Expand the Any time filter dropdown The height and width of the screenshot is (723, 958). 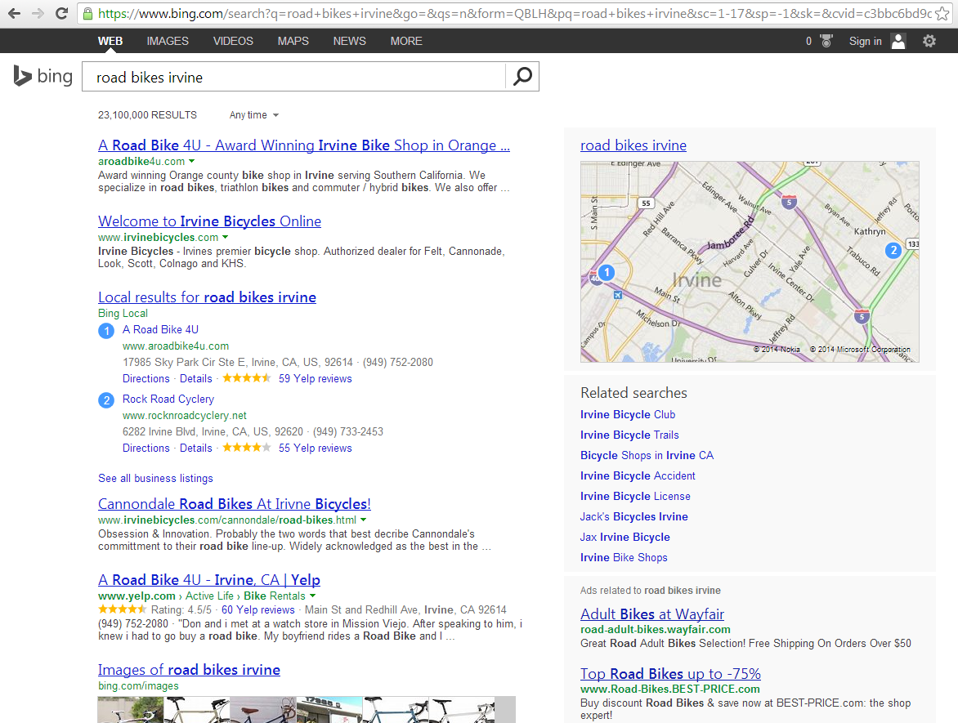point(254,115)
